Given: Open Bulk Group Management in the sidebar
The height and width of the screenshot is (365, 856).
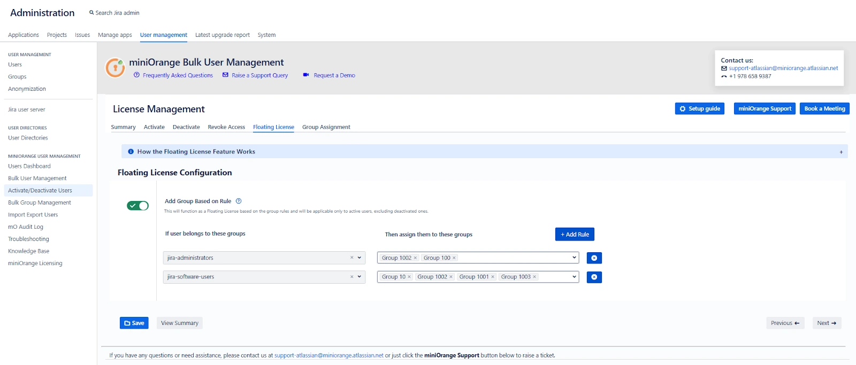Looking at the screenshot, I should point(40,203).
